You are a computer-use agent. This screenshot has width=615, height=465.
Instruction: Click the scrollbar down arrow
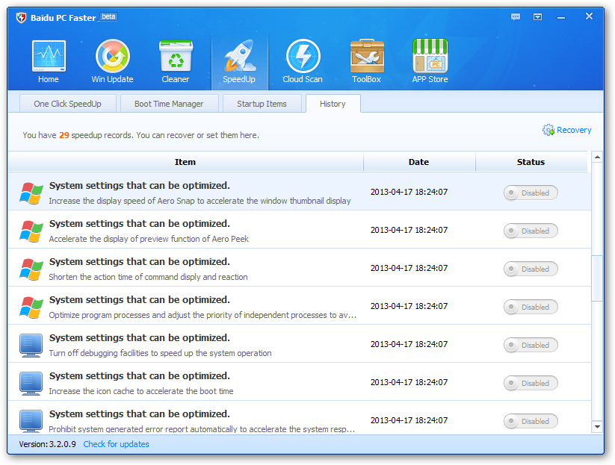[x=597, y=427]
